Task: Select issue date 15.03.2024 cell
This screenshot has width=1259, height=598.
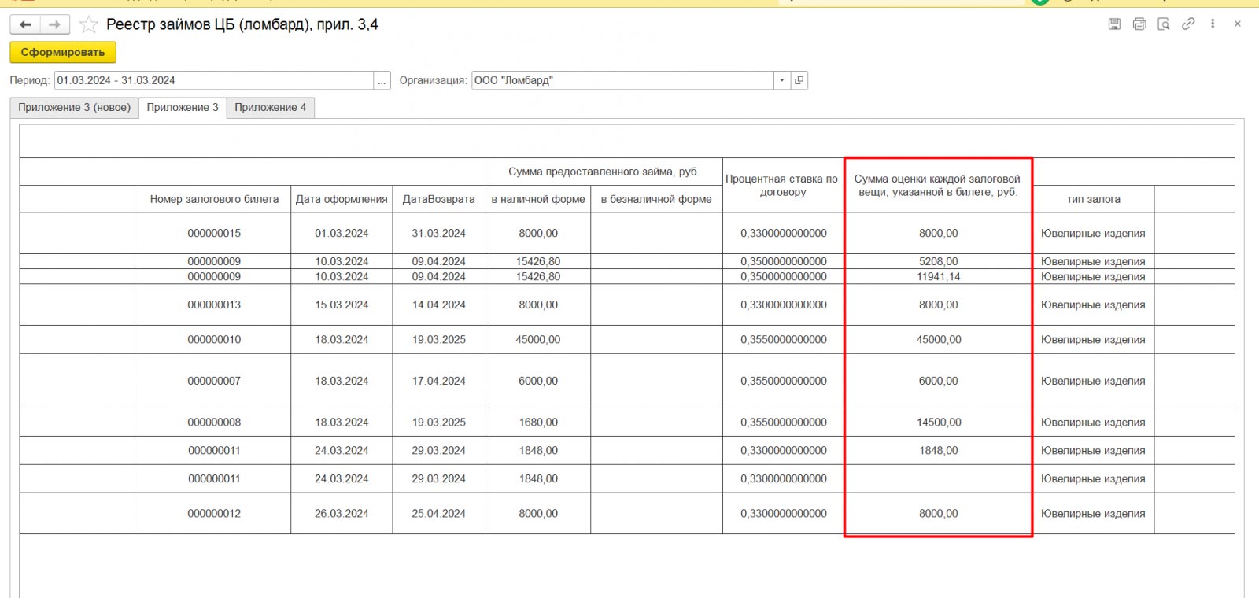Action: click(342, 305)
